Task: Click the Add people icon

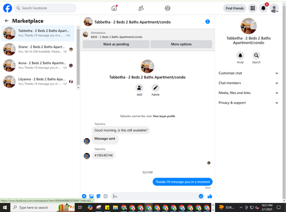Action: coord(140,88)
